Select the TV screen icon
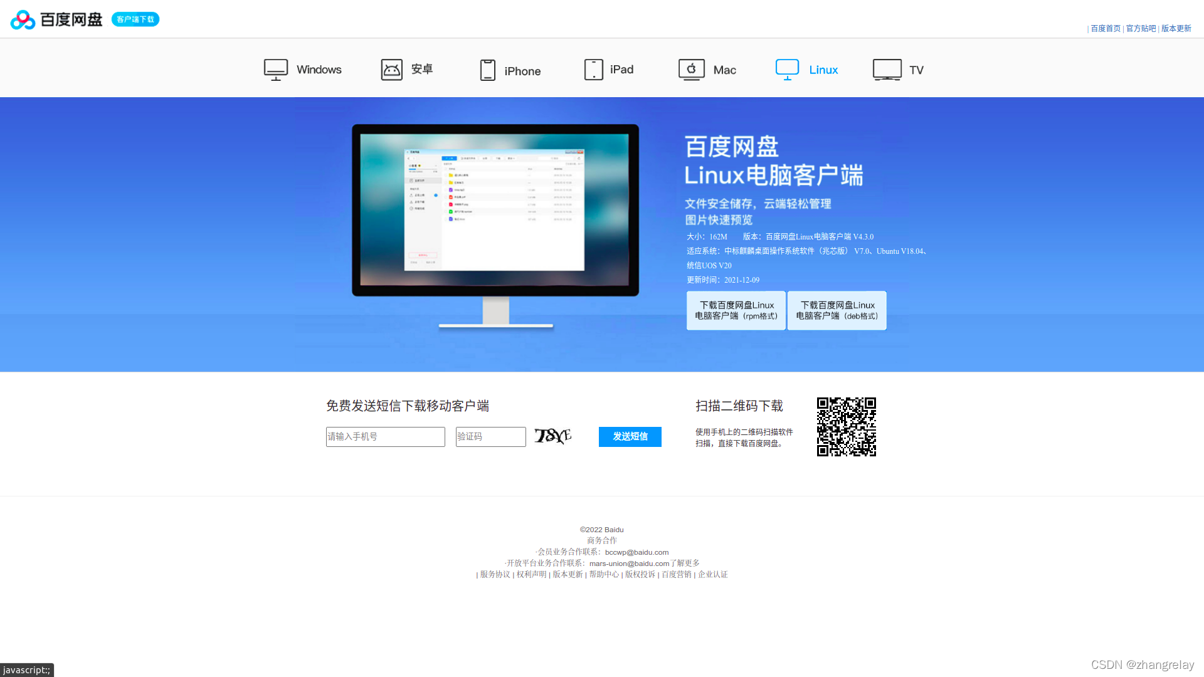 [887, 70]
